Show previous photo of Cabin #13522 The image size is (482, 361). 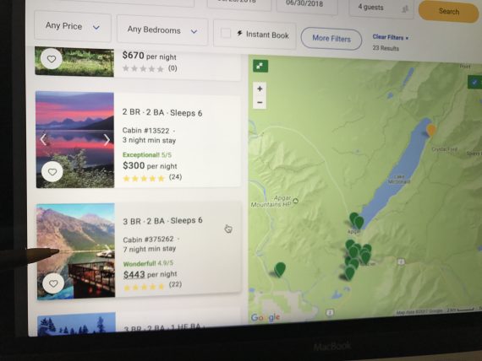point(43,139)
